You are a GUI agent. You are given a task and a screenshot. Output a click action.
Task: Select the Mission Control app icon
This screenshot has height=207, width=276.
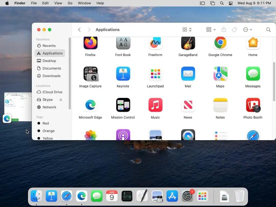pos(123,105)
